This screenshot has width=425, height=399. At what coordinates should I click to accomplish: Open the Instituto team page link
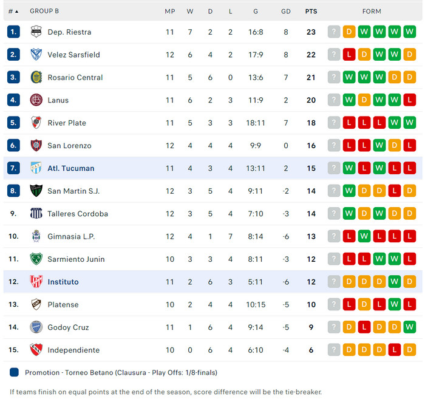point(63,282)
